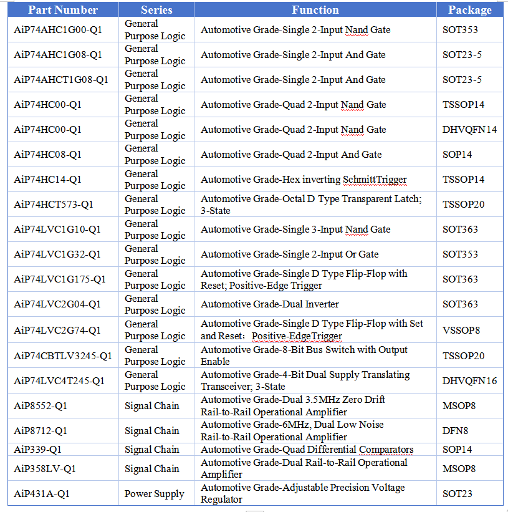Click the Series column header
The image size is (508, 512).
(156, 10)
